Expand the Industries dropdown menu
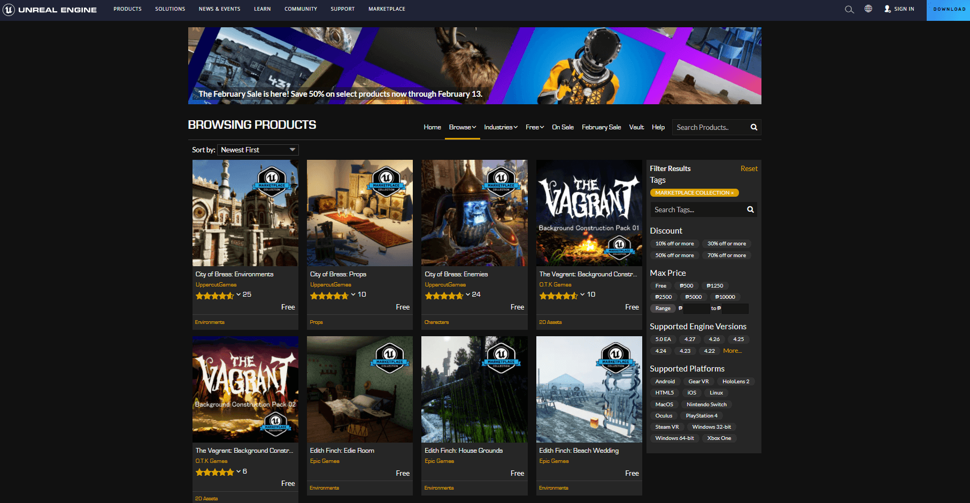Viewport: 970px width, 503px height. (501, 127)
